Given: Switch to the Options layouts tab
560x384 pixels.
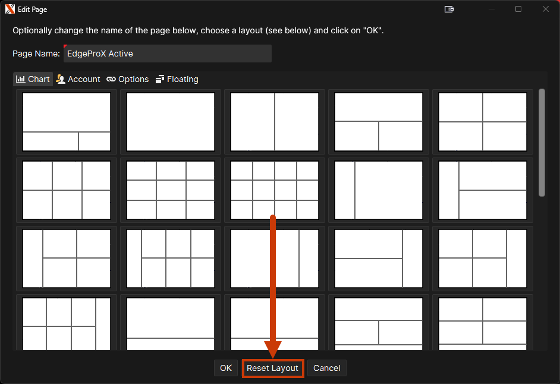Looking at the screenshot, I should pyautogui.click(x=127, y=79).
